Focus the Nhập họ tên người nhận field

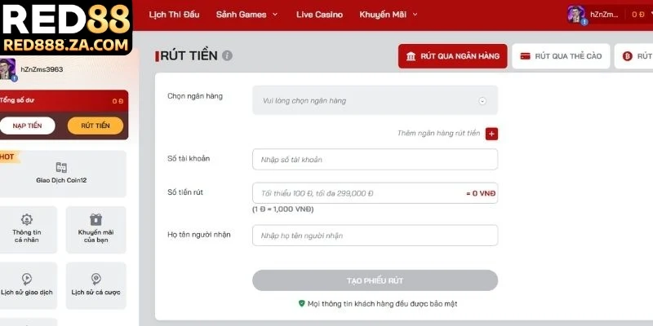(375, 236)
